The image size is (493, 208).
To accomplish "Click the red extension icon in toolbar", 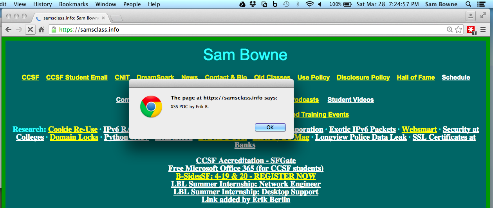I will (471, 30).
